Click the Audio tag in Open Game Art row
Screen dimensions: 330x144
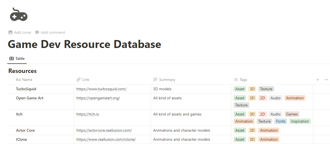click(275, 98)
